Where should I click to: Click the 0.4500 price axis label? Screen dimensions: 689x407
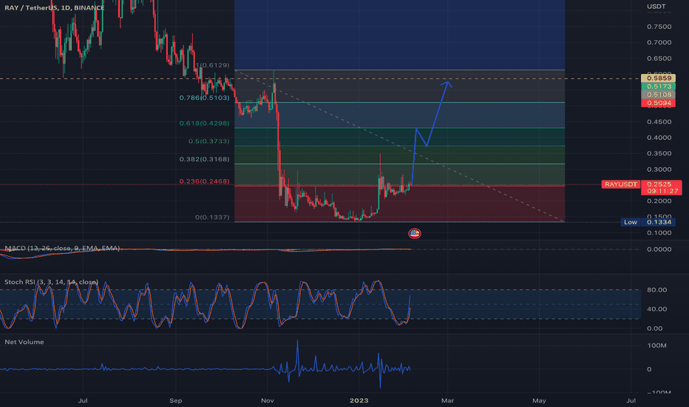pyautogui.click(x=659, y=121)
